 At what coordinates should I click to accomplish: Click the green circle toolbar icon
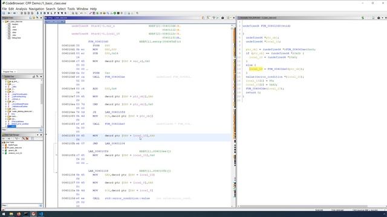tap(115, 13)
